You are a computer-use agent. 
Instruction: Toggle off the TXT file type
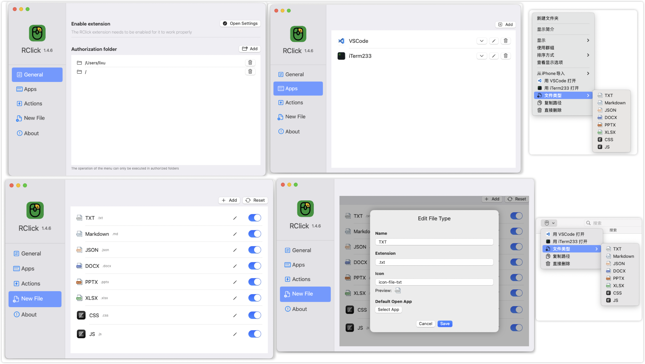click(254, 218)
